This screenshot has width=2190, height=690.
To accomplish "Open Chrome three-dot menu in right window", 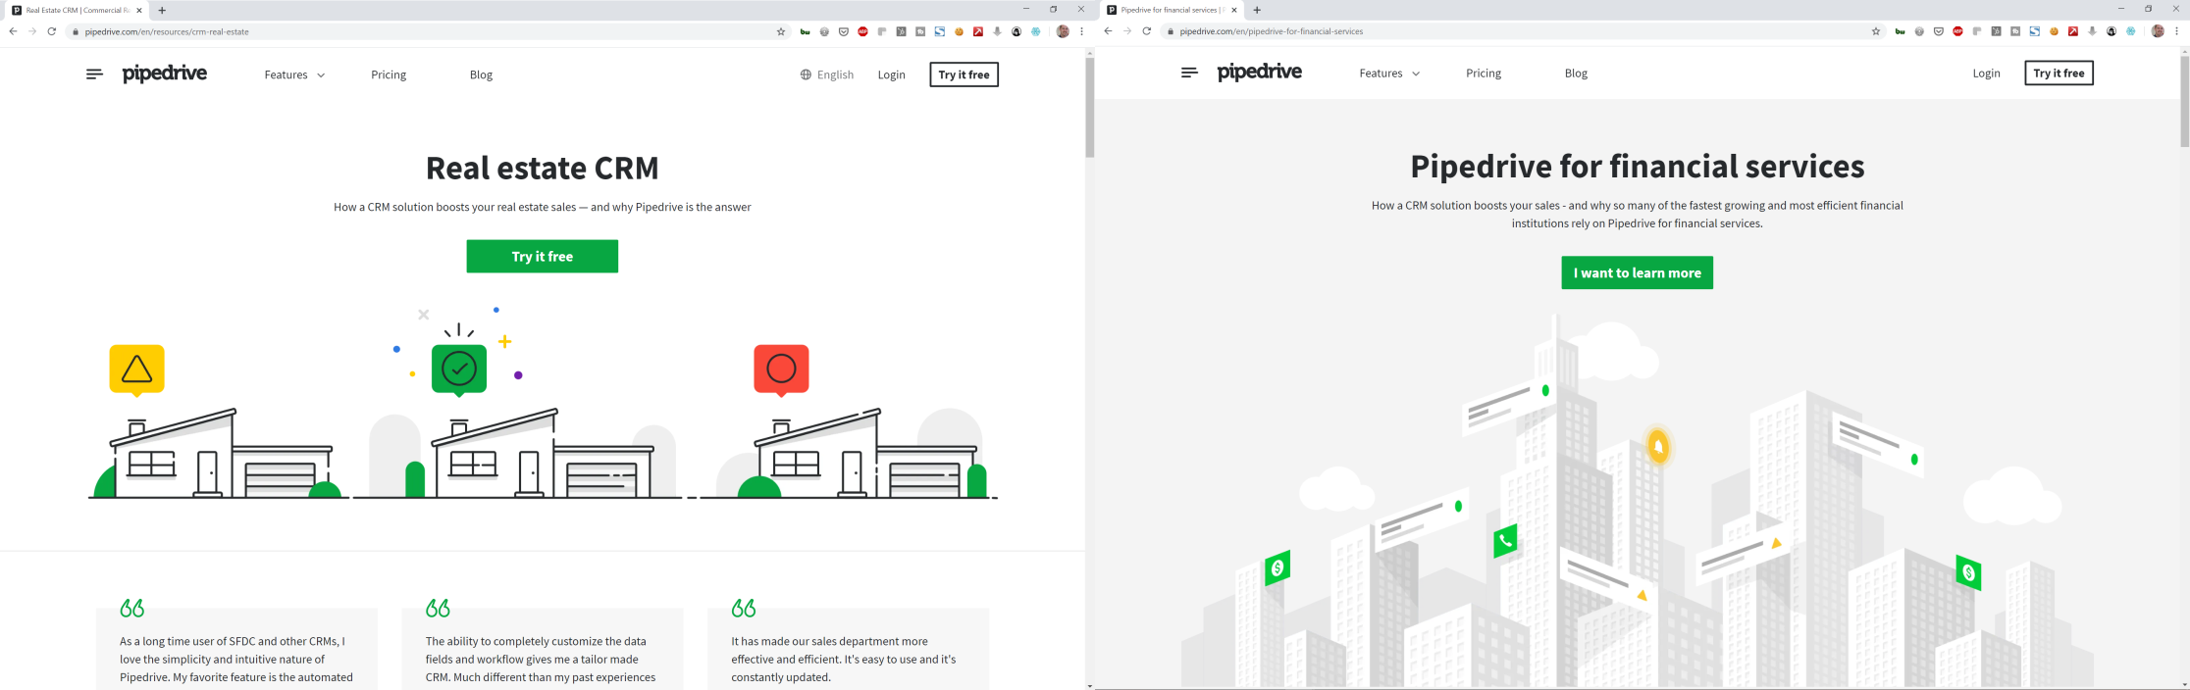I will tap(2176, 31).
